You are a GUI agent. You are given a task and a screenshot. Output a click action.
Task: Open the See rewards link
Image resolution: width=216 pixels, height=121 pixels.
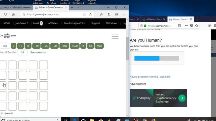pos(38,52)
